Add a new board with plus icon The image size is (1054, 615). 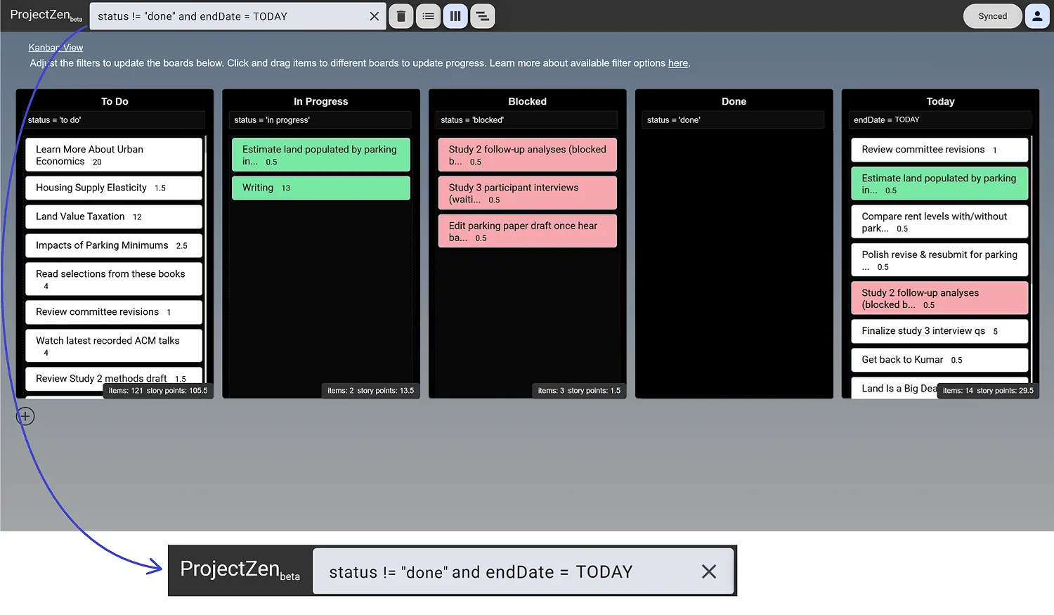point(25,416)
